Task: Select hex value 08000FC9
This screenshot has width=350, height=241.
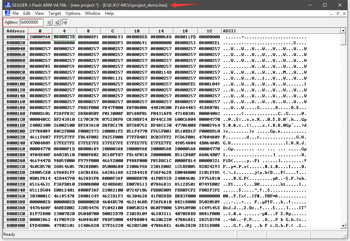Action: pyautogui.click(x=64, y=66)
